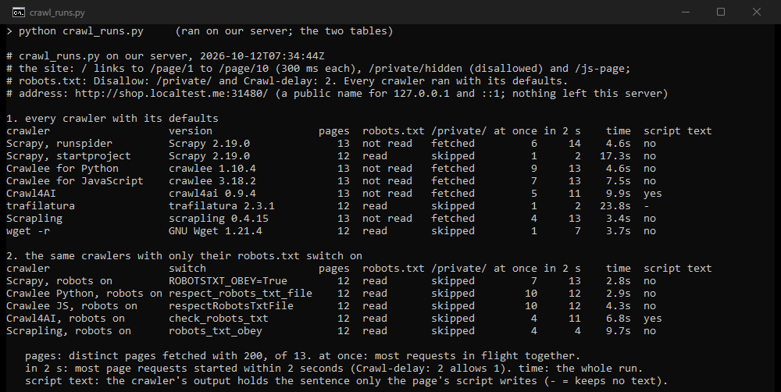Click switch name 'respect_robots_txt_file'

[x=240, y=294]
